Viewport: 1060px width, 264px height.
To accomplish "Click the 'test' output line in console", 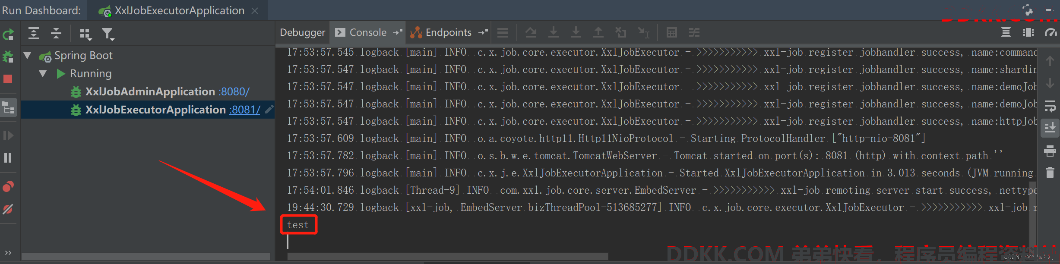I will click(x=298, y=225).
